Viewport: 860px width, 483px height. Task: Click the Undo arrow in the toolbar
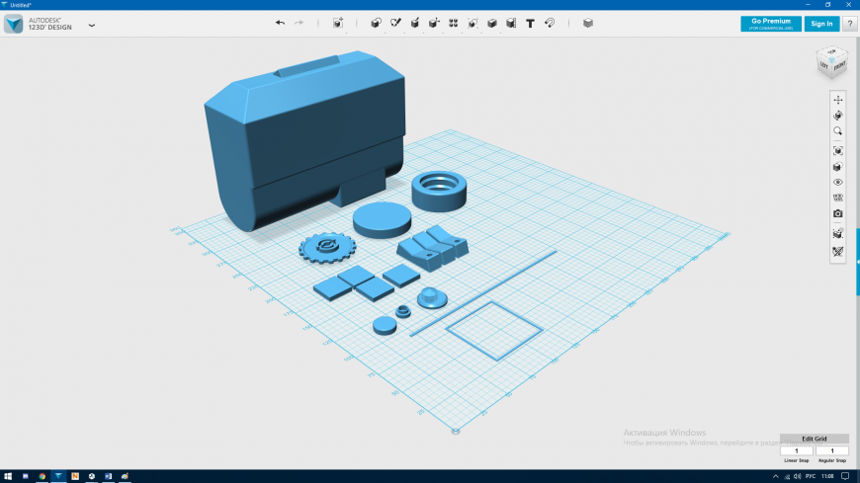tap(280, 23)
